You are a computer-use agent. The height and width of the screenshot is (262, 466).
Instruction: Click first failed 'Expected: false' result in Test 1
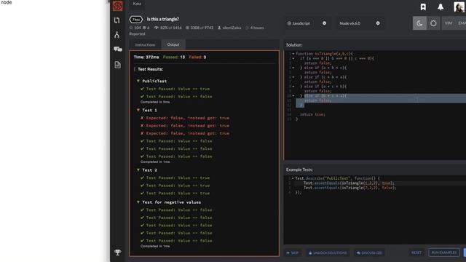(185, 118)
